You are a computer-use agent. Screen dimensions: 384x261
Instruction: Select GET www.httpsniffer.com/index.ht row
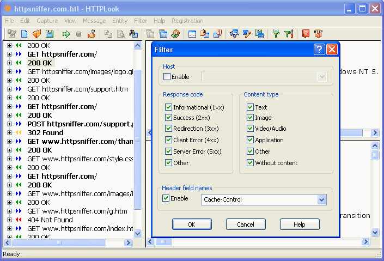tap(80, 229)
